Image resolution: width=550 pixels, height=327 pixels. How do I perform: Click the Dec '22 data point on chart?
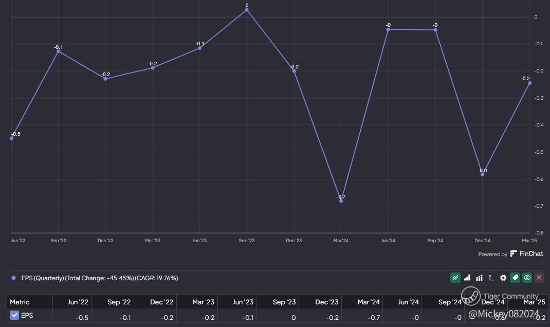[x=105, y=79]
